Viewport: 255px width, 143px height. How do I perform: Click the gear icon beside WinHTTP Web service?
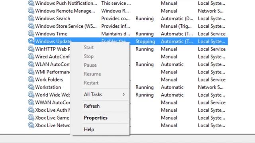coord(31,49)
